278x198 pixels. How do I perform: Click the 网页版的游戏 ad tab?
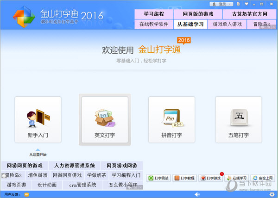(198, 14)
